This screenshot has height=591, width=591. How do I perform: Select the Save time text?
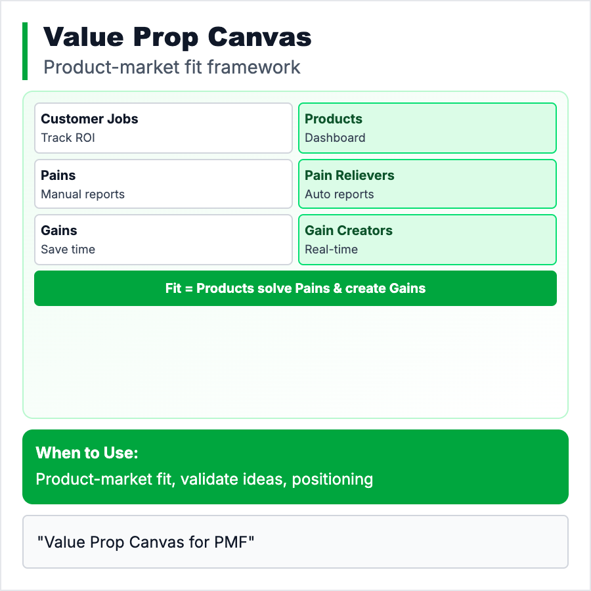[x=68, y=250]
